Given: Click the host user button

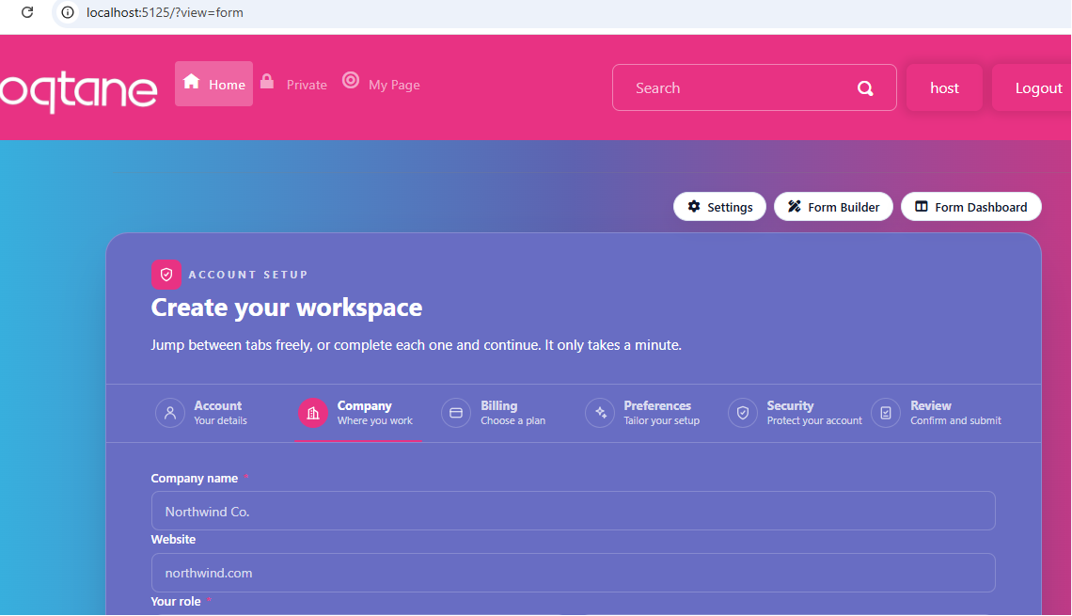Looking at the screenshot, I should point(944,87).
